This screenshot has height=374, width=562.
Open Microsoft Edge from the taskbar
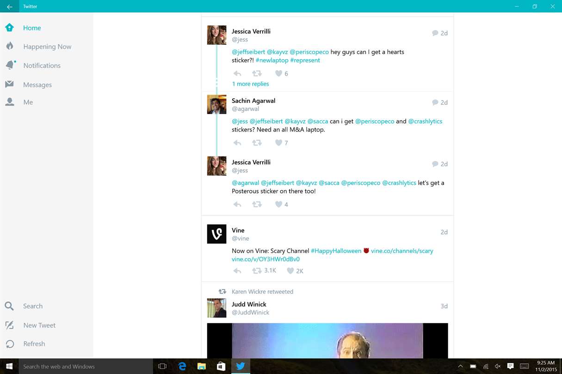(x=182, y=366)
